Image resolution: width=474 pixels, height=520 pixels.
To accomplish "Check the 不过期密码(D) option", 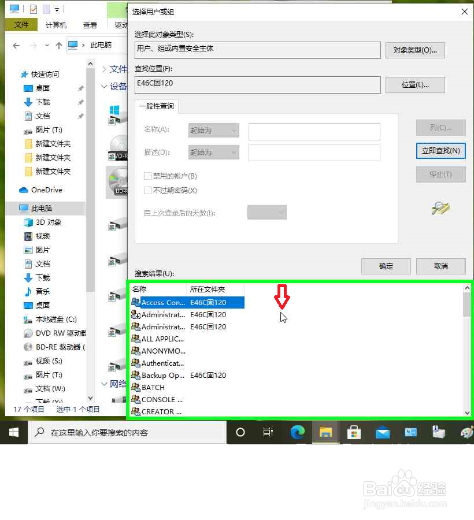I will 146,190.
